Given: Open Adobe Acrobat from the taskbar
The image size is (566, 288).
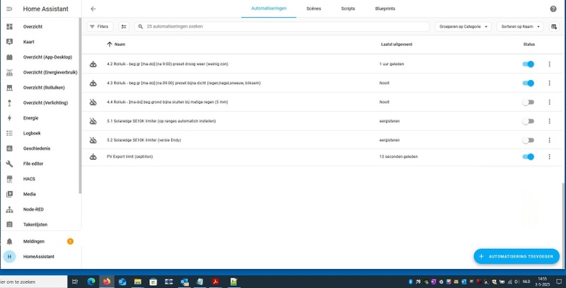Looking at the screenshot, I should tap(216, 282).
